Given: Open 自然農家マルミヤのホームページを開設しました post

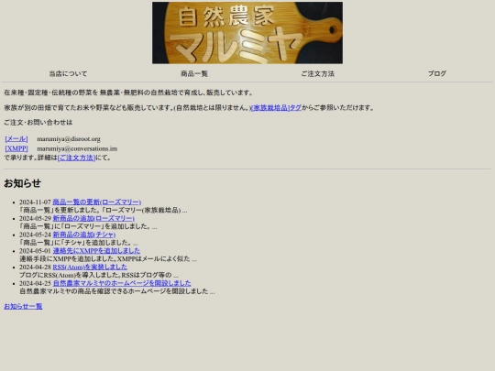Looking at the screenshot, I should click(122, 283).
